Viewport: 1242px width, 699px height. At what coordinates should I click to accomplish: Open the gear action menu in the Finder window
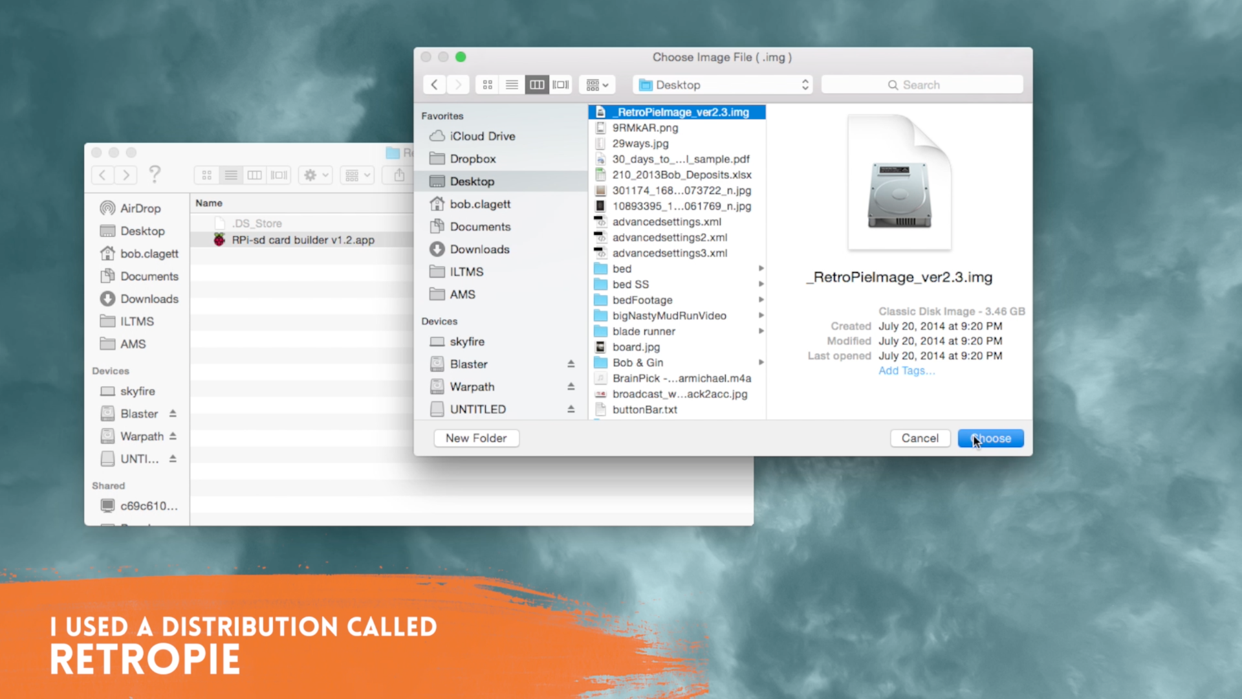pyautogui.click(x=314, y=175)
